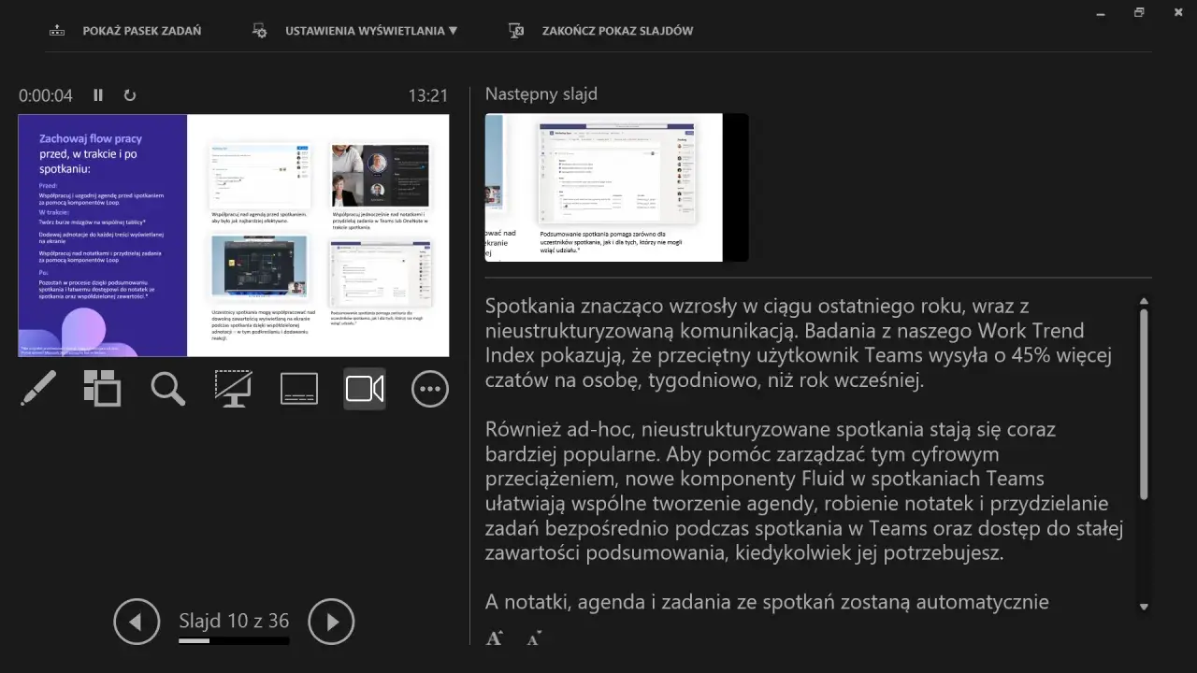
Task: Select the pen and laser pointer tools
Action: (38, 389)
